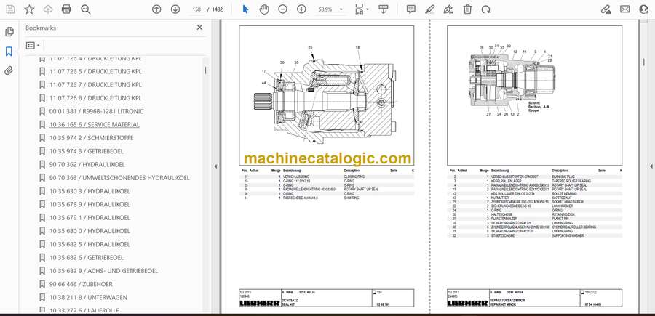Open bookmark 90 70 362 / HYDRAULIKOEL
The width and height of the screenshot is (655, 316).
[87, 164]
